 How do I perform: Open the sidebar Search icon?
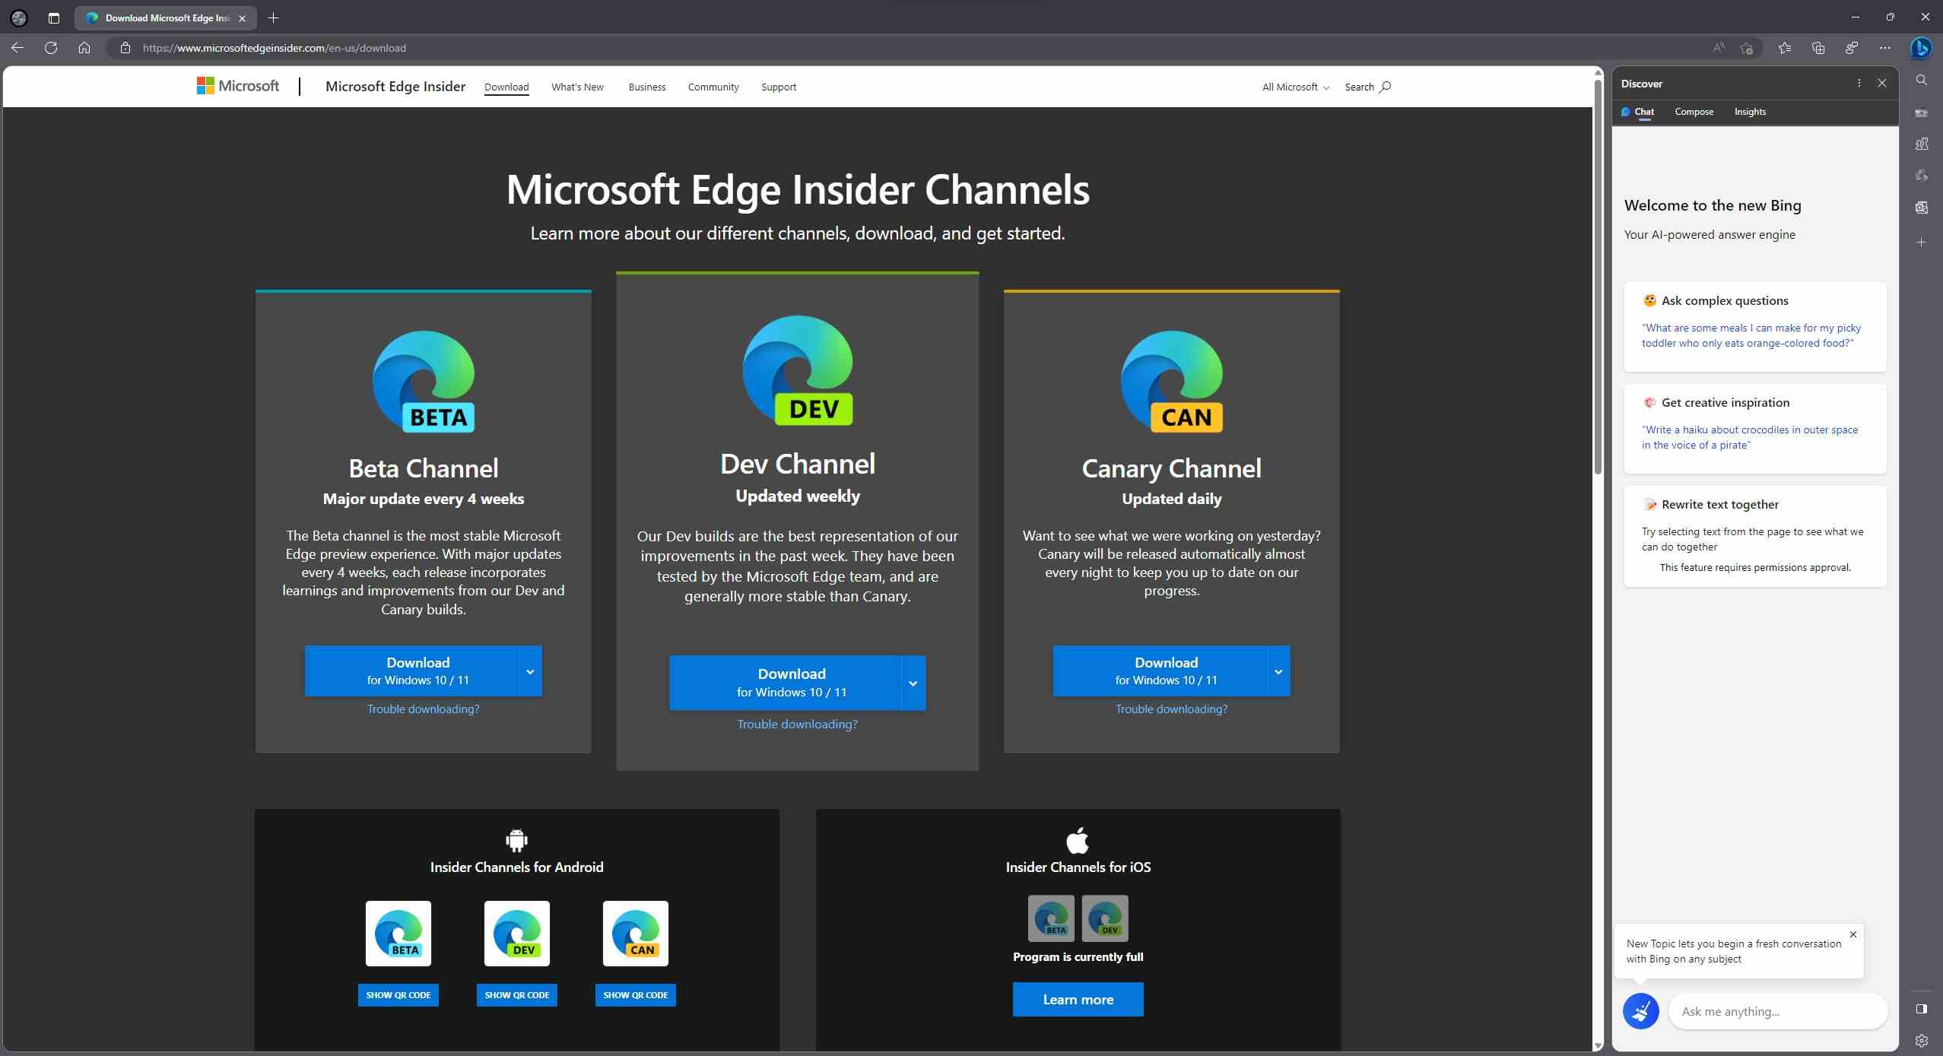click(x=1922, y=80)
